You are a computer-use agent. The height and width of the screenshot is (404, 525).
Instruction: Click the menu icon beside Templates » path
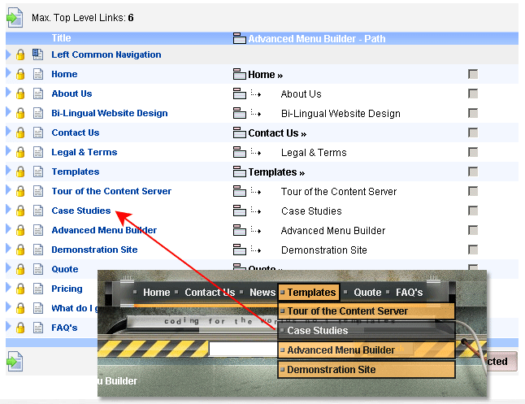(x=240, y=172)
